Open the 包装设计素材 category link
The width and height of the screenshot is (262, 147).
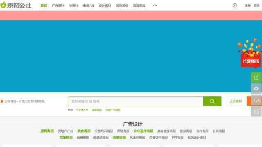click(196, 138)
